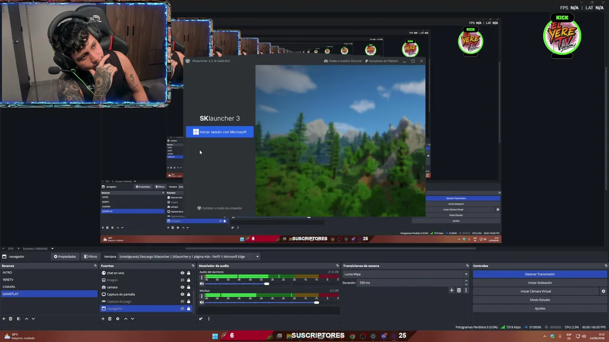Open transition properties three-dot menu
The width and height of the screenshot is (609, 342).
[x=466, y=290]
